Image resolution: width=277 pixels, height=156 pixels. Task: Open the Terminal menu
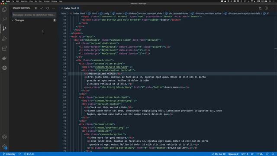[46, 1]
